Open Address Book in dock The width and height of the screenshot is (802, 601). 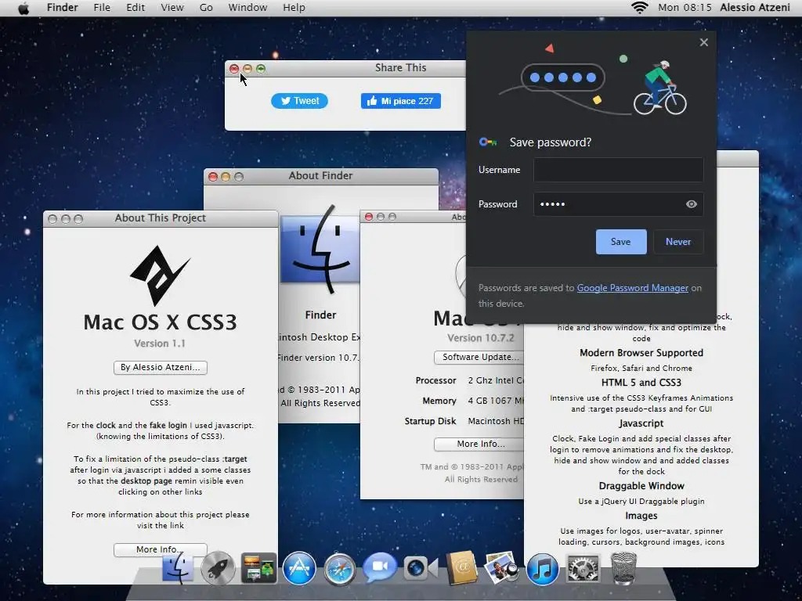(x=461, y=568)
